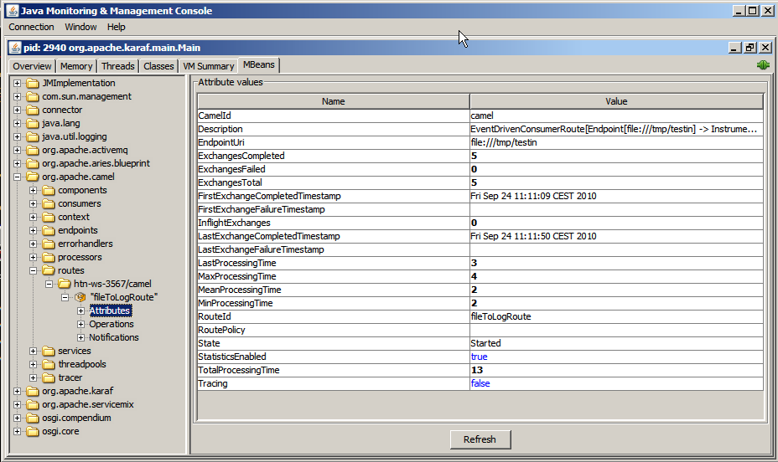Switch to the Memory tab

(76, 66)
